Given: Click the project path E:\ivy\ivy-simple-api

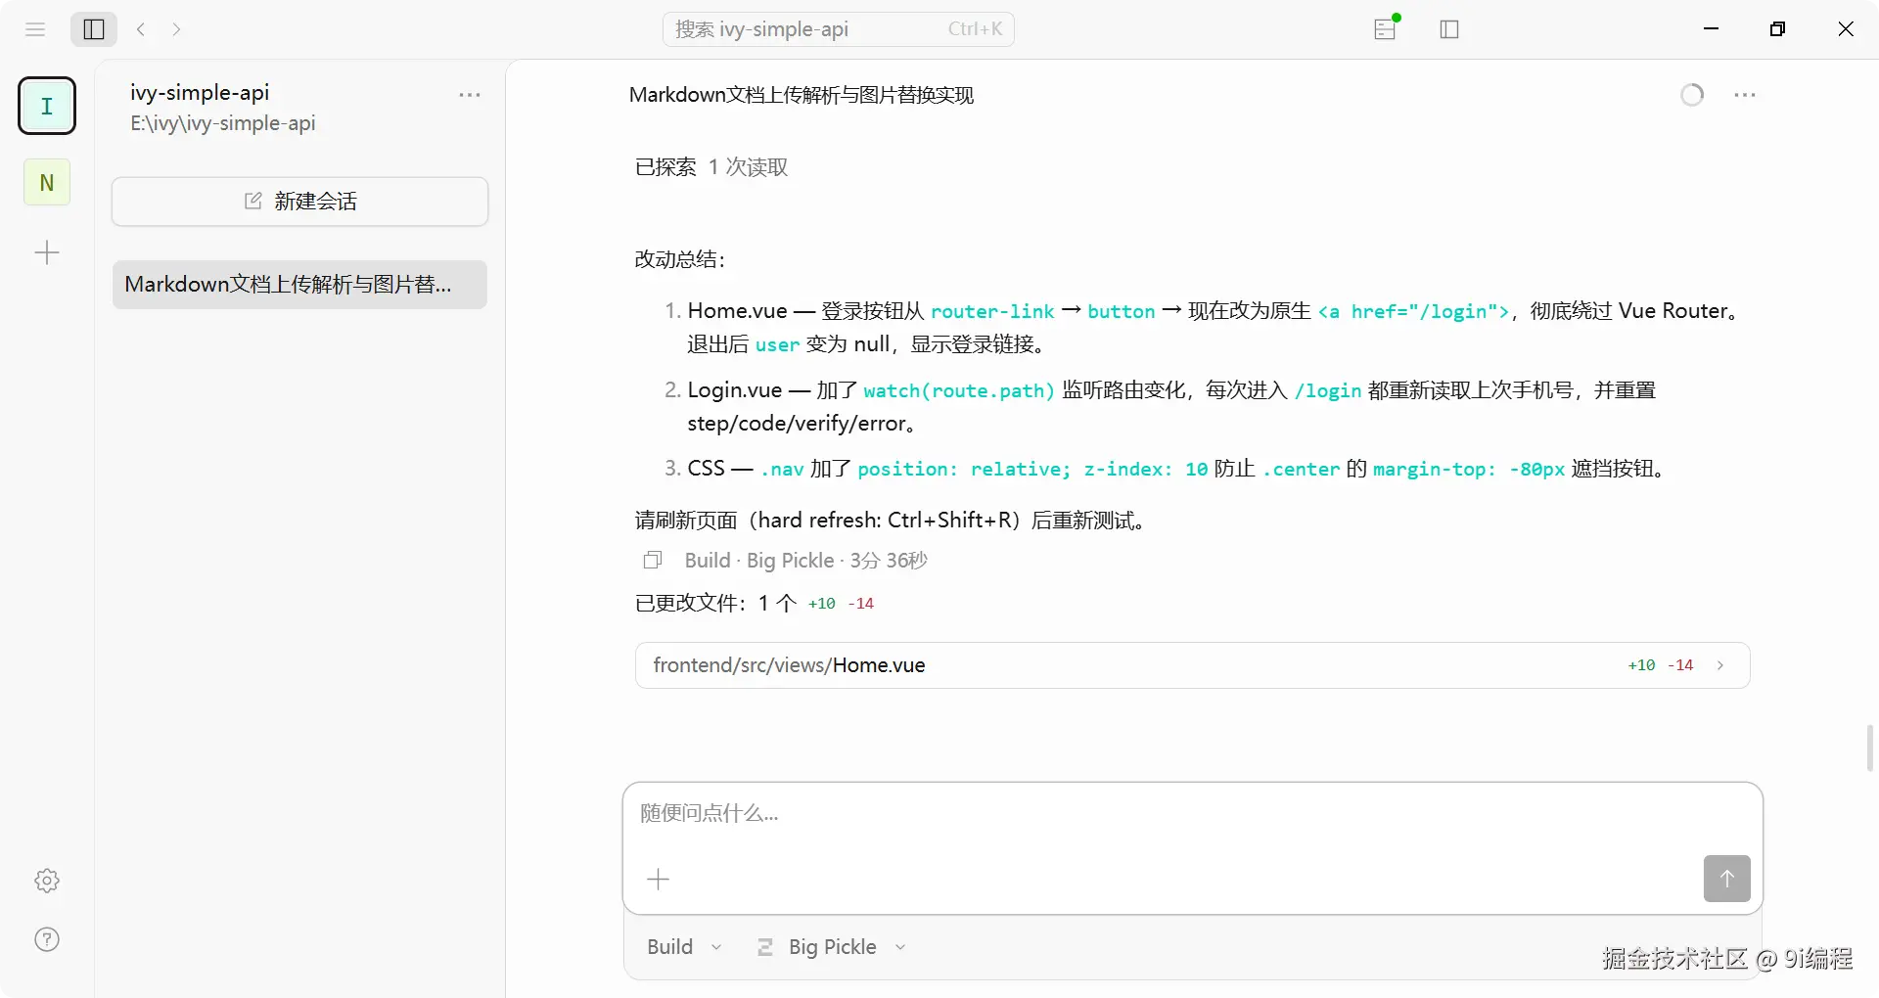Looking at the screenshot, I should [x=223, y=123].
